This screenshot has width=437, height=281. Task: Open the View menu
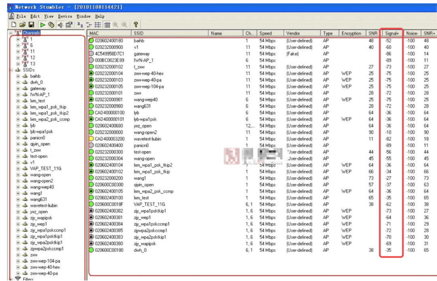click(x=49, y=16)
